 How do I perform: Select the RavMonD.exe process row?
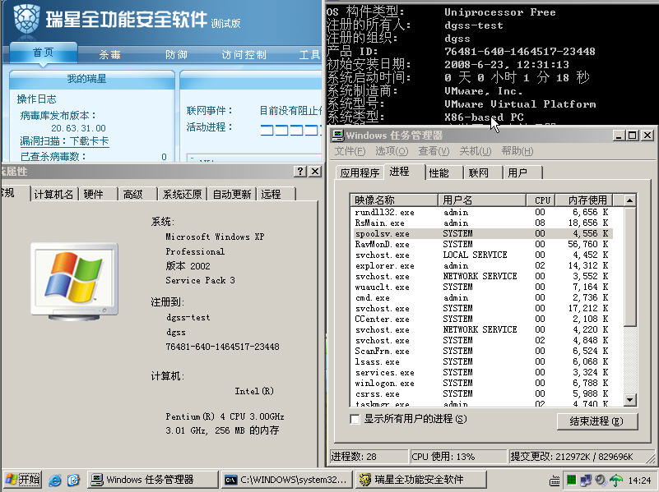(481, 244)
